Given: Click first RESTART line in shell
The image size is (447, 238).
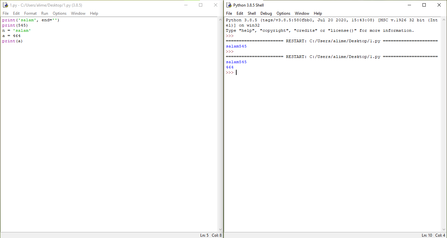Looking at the screenshot, I should pos(332,41).
